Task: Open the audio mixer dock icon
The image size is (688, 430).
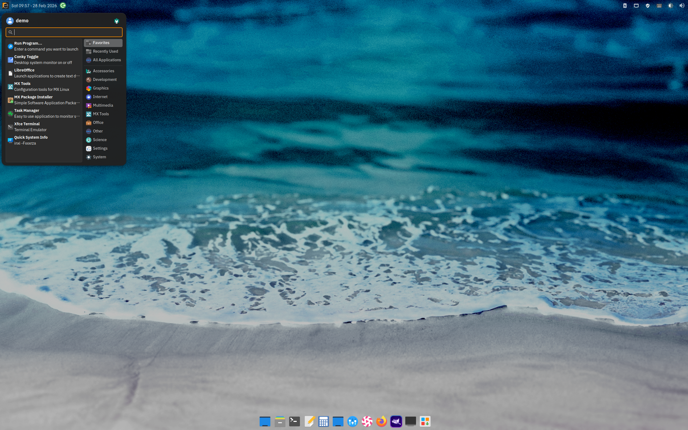Action: (x=353, y=421)
